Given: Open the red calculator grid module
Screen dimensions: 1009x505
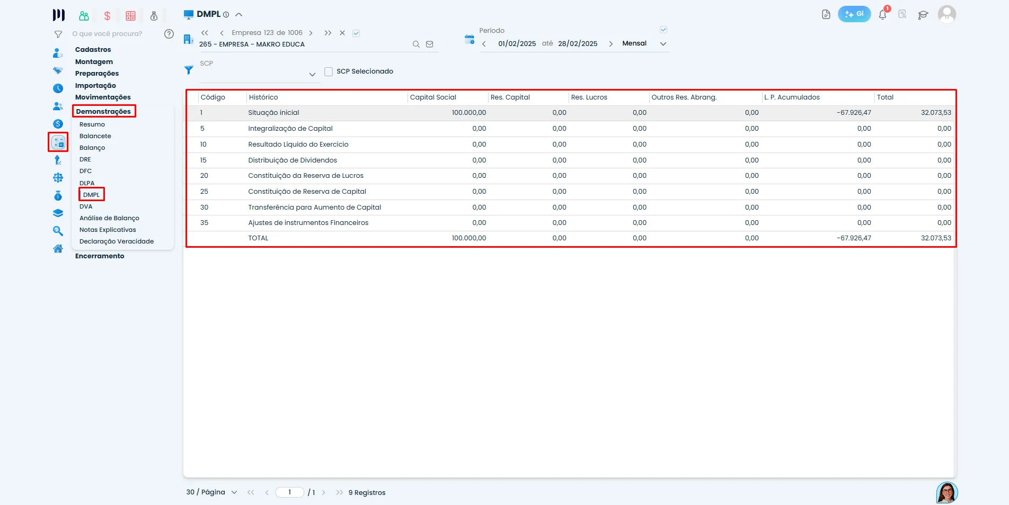Looking at the screenshot, I should (x=130, y=16).
